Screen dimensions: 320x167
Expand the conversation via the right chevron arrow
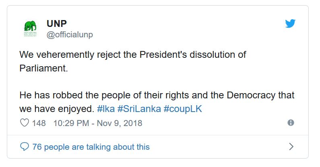point(291,147)
